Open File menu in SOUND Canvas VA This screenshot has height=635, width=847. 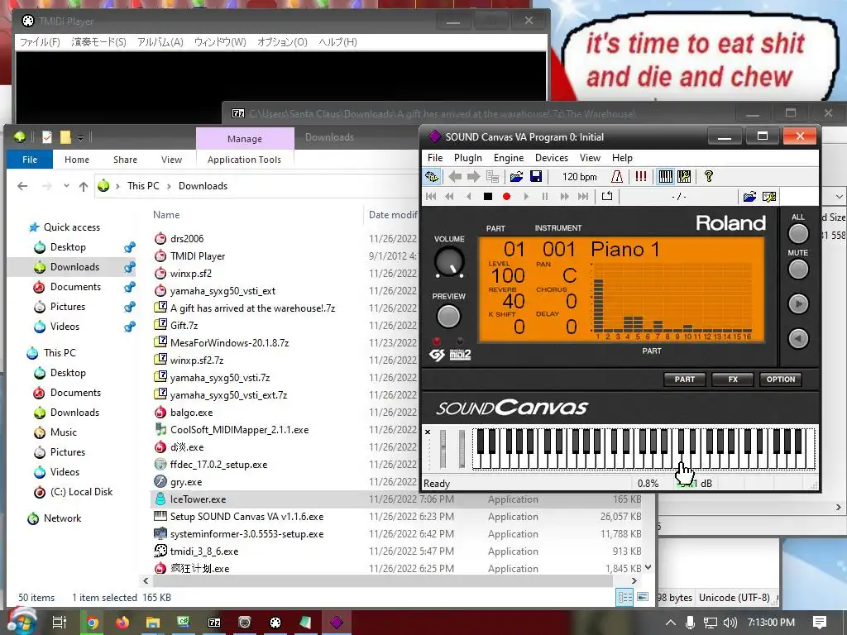click(435, 158)
